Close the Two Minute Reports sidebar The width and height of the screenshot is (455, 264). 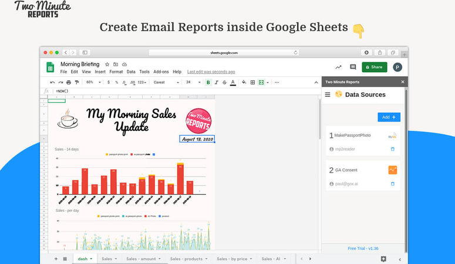click(403, 82)
